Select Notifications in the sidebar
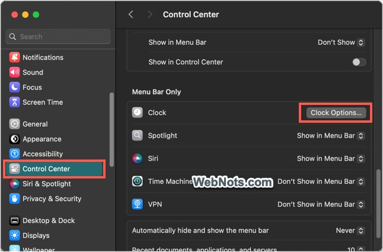Viewport: 383px width, 252px height. (x=55, y=58)
